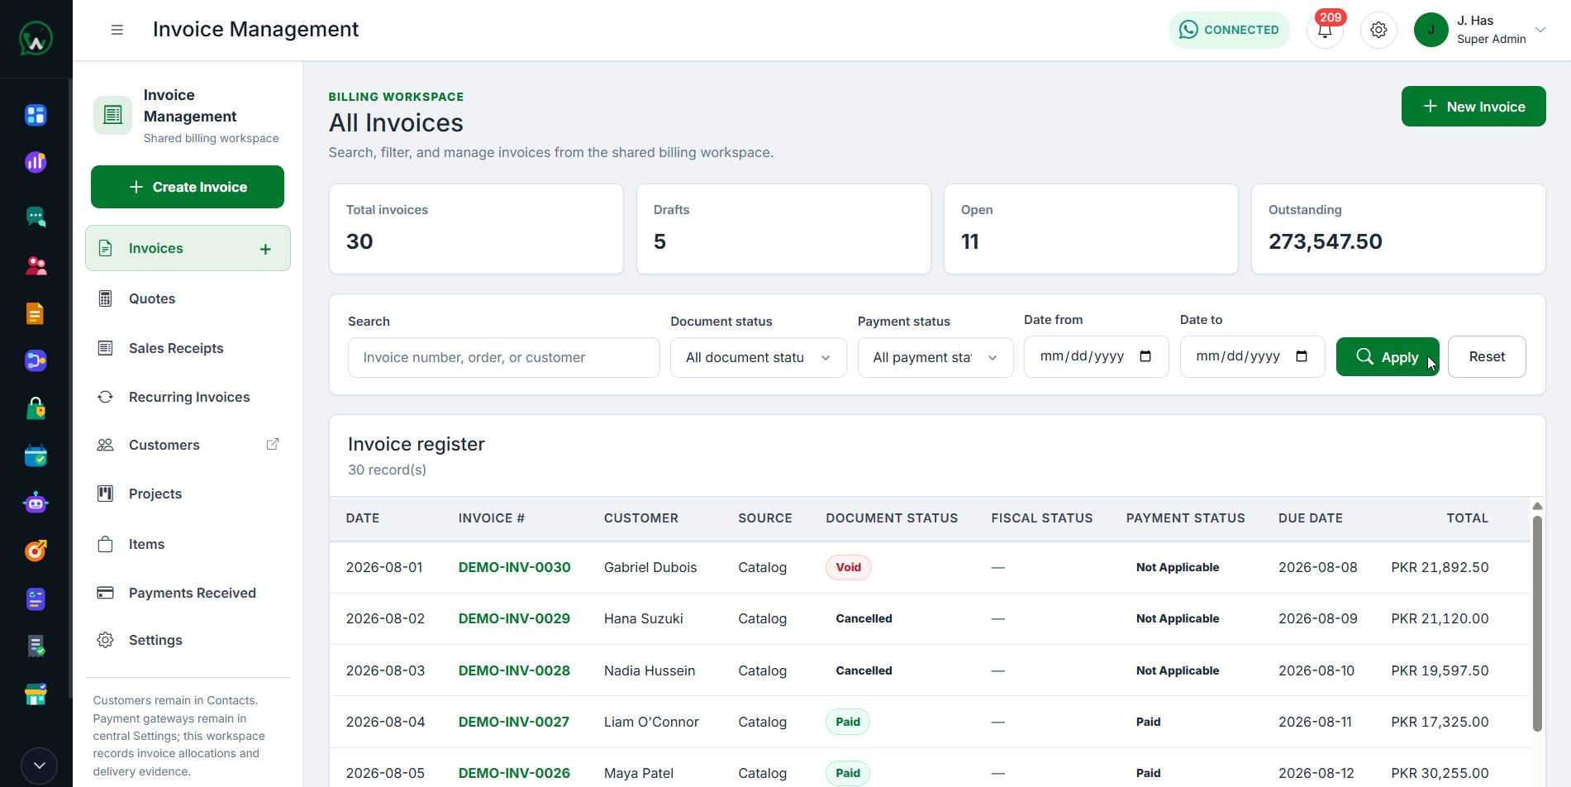The height and width of the screenshot is (787, 1571).
Task: Open the settings gear in header
Action: click(1378, 30)
